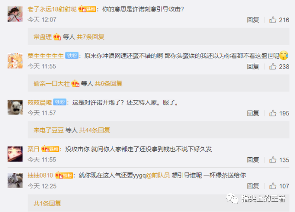Like 抽抽0810's comment with 107 likes
Screen dimensions: 295x212
(272, 186)
